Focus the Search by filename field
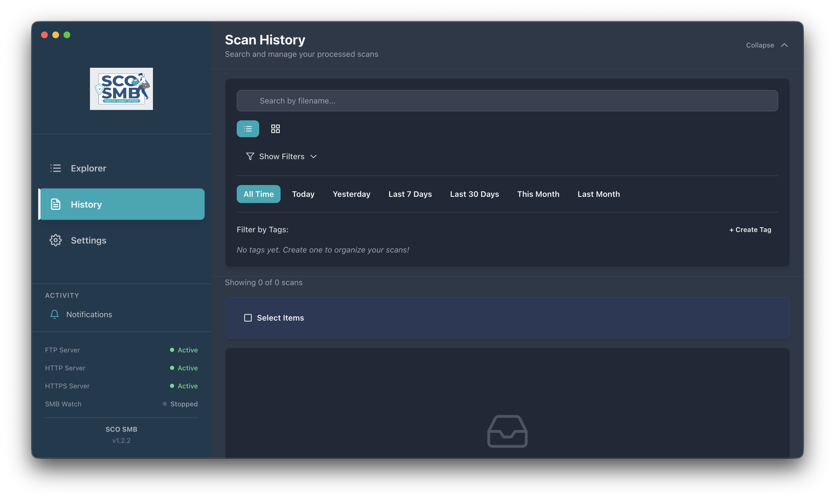The width and height of the screenshot is (835, 500). [x=507, y=100]
